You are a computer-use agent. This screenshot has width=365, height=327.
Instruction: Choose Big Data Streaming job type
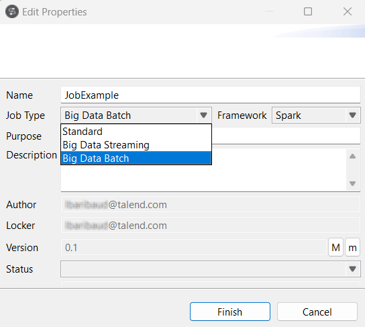click(x=136, y=145)
